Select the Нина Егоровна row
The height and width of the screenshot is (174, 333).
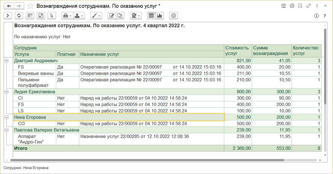(119, 117)
